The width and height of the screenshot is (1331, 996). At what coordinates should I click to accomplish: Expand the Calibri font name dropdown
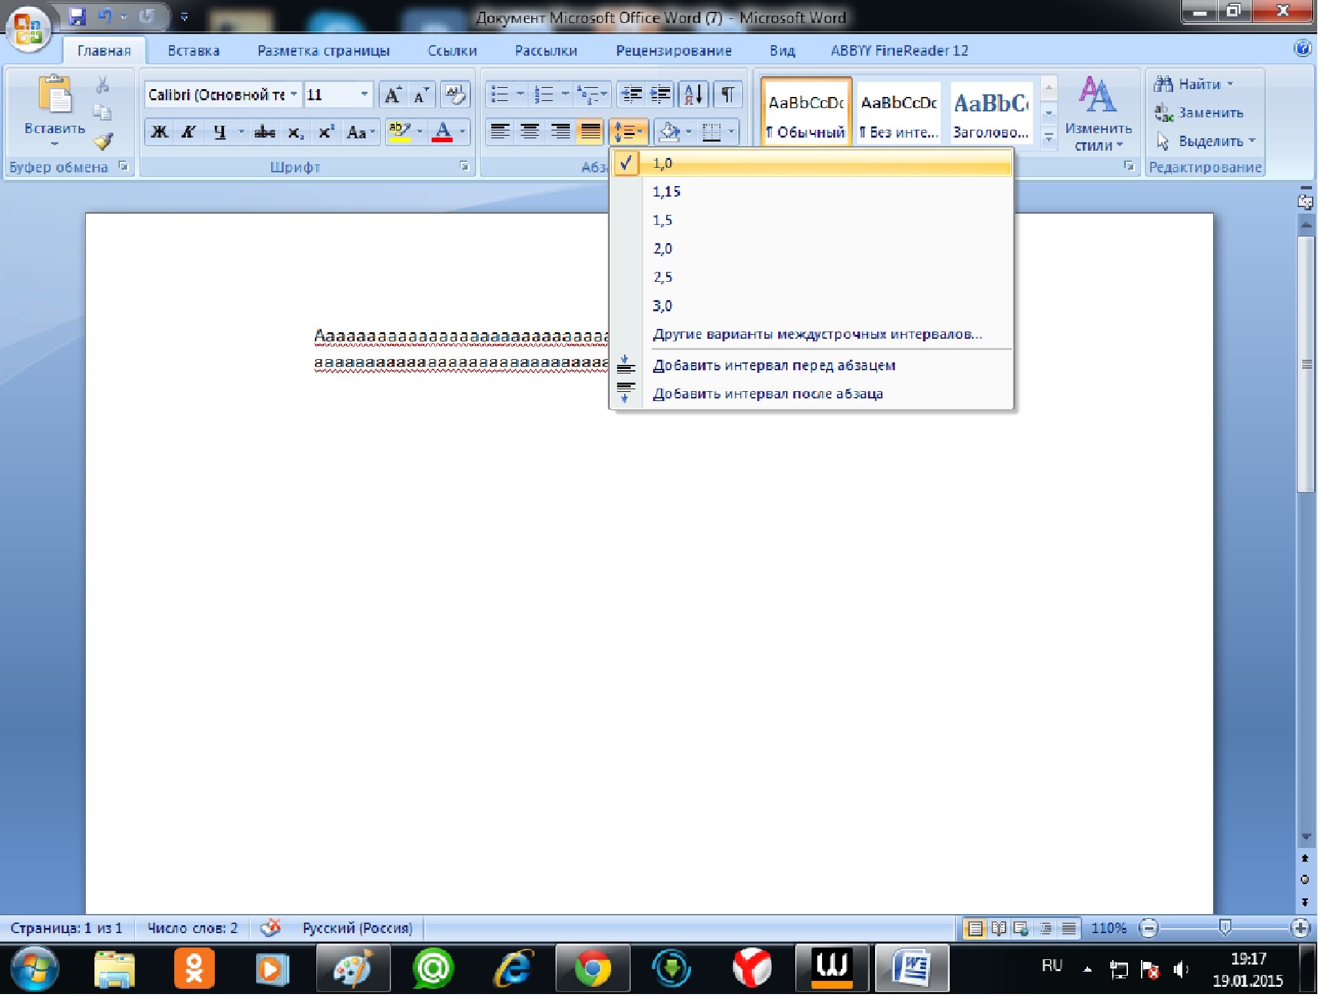coord(293,95)
